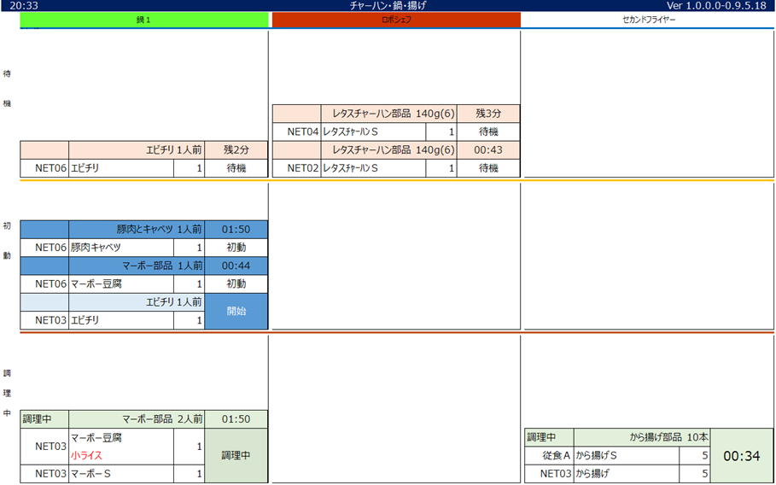Click 待機 status for NET02 レタスチャーハンS

click(x=487, y=168)
